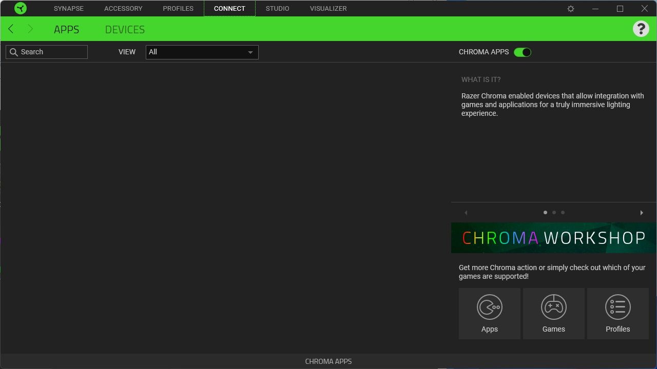This screenshot has width=657, height=369.
Task: Click the Razer logo icon
Action: tap(21, 8)
